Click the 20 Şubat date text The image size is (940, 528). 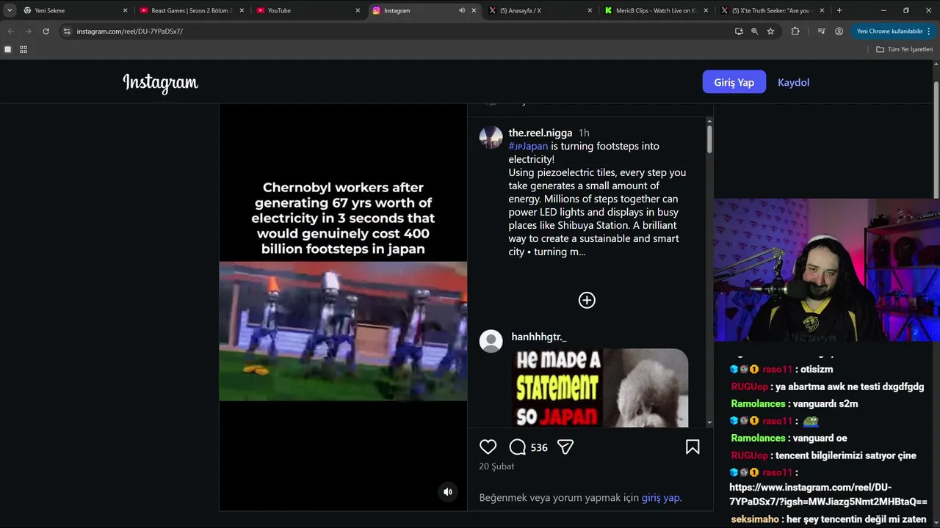point(496,466)
